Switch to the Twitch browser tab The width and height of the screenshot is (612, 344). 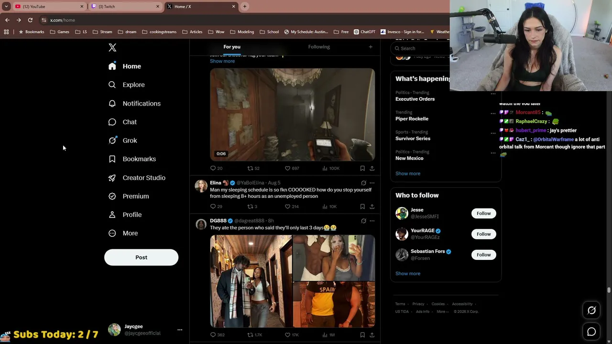(x=125, y=7)
